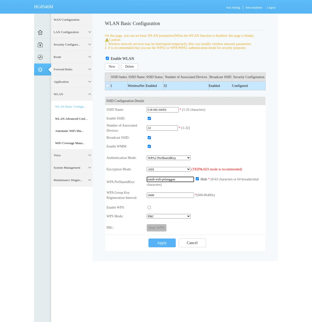Open the Home icon in sidebar
The height and width of the screenshot is (322, 312).
pyautogui.click(x=40, y=32)
